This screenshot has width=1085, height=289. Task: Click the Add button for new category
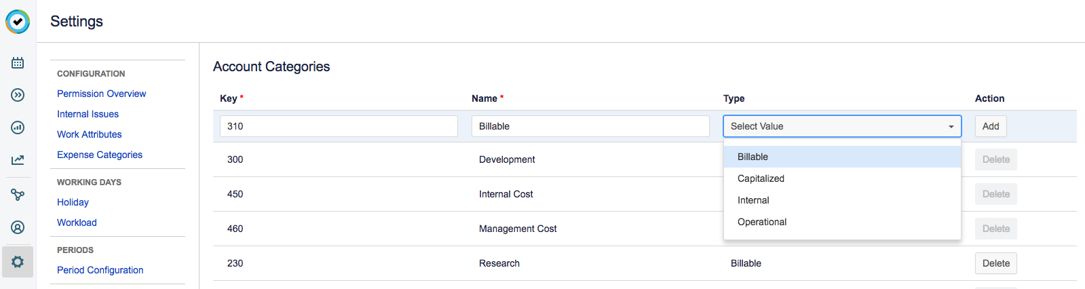[x=990, y=126]
